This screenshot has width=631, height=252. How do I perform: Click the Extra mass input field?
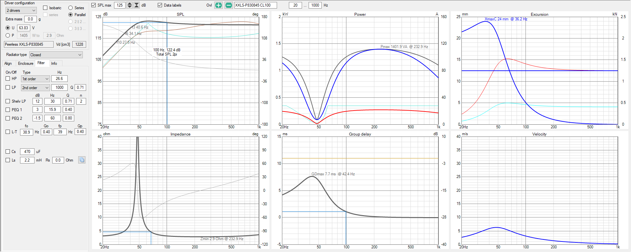pyautogui.click(x=30, y=19)
